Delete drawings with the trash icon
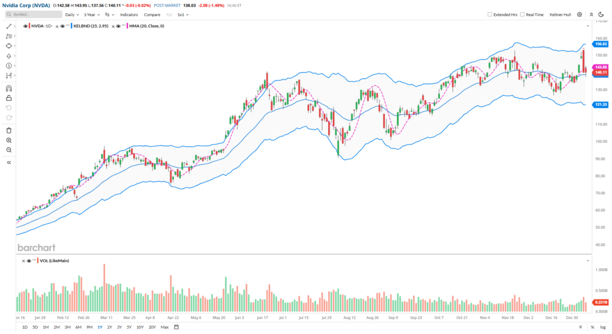Screen dimensions: 612x334 coord(9,130)
